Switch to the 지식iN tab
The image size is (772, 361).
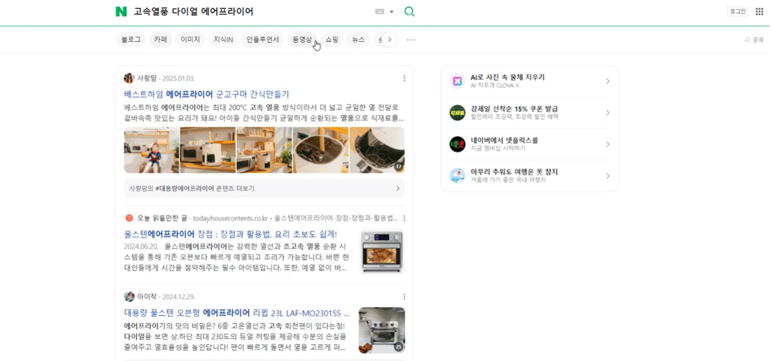(x=223, y=40)
